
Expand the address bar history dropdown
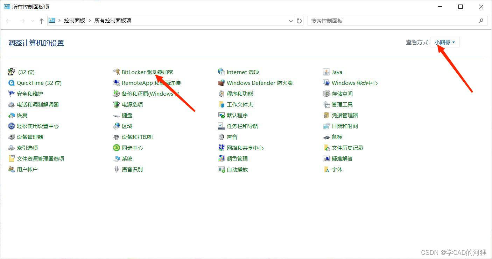(291, 21)
